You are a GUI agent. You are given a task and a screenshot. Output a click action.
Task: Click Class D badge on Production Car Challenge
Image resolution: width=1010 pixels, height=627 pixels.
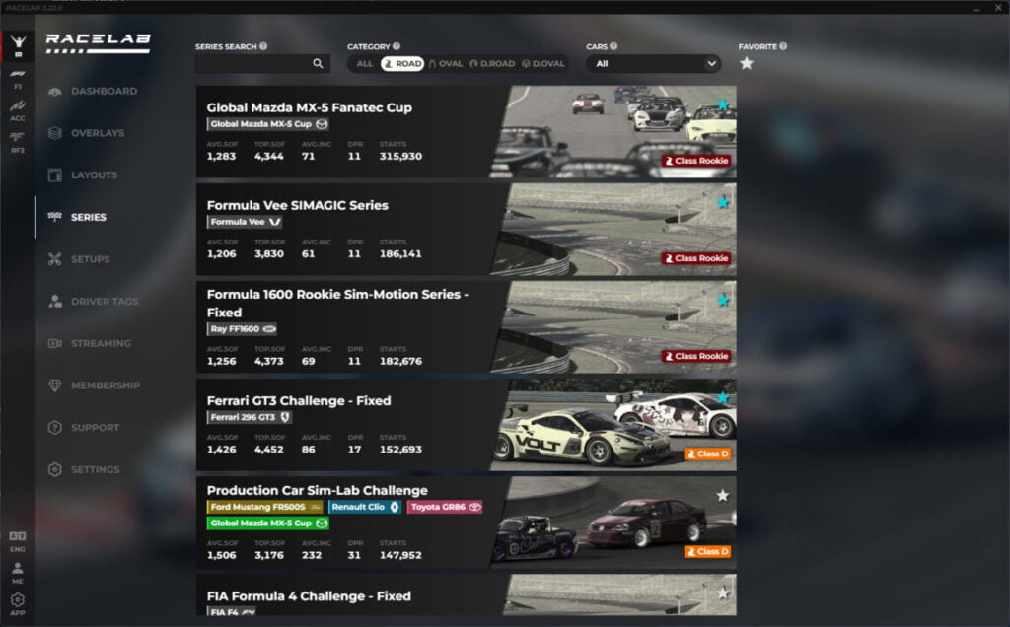707,552
